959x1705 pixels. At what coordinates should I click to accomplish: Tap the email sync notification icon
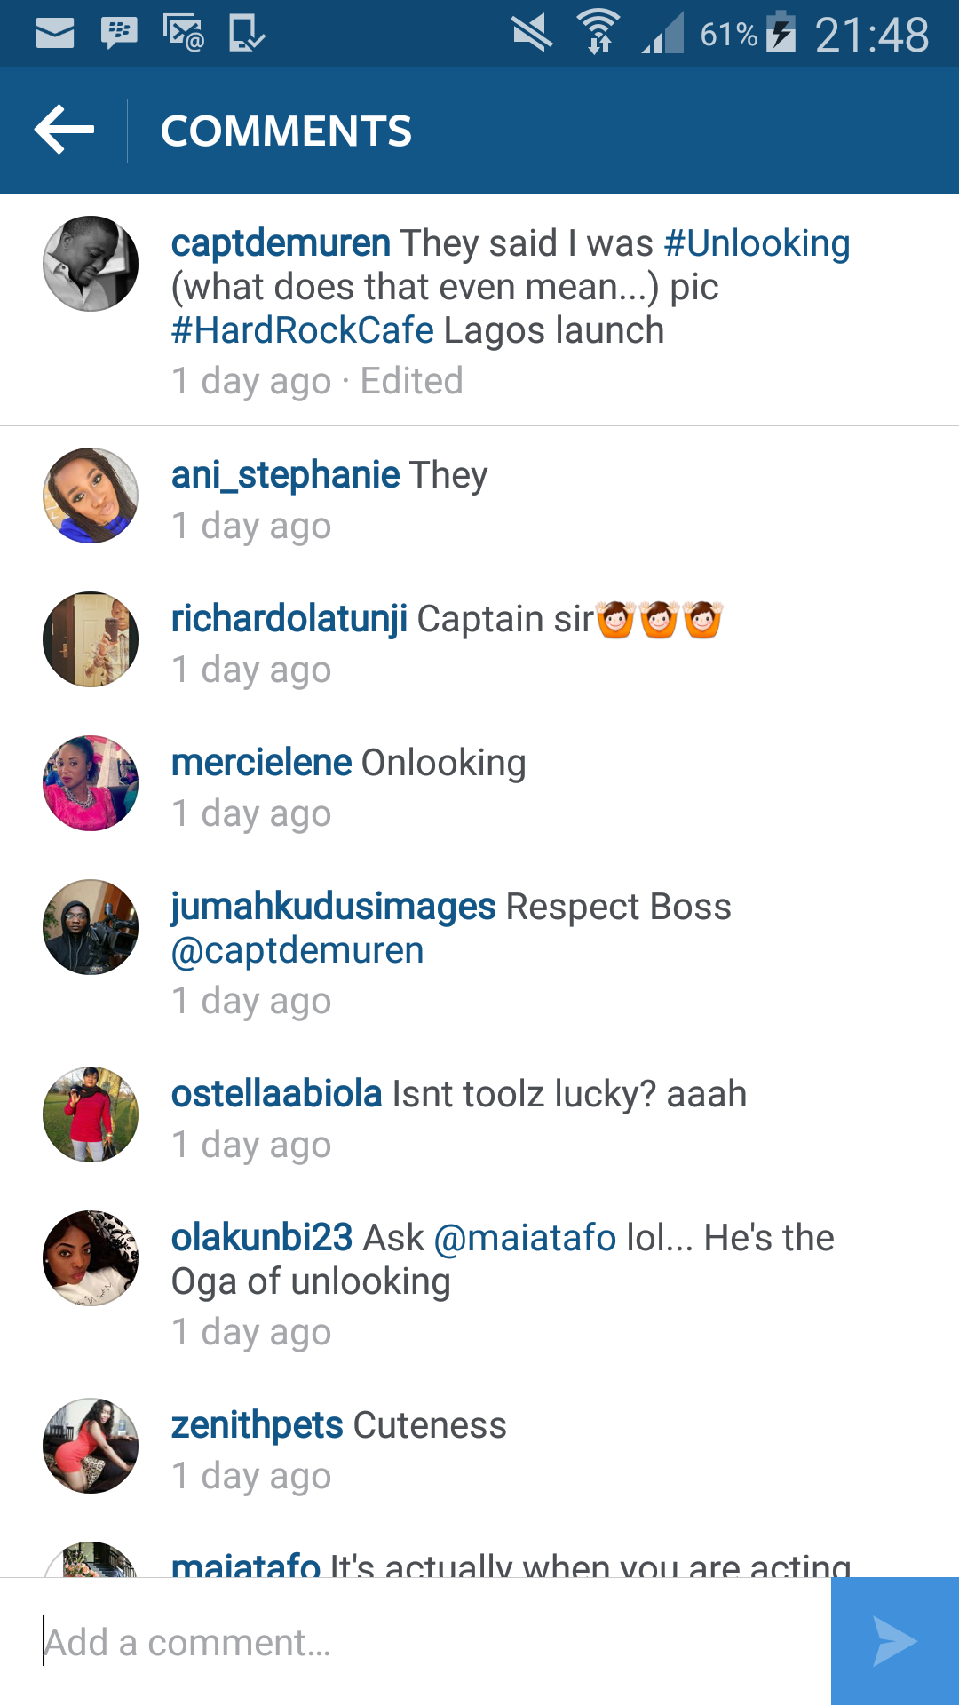click(184, 34)
